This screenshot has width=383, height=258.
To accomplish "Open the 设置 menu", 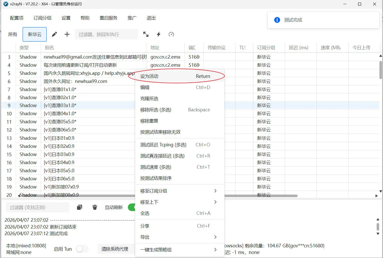I will 66,18.
